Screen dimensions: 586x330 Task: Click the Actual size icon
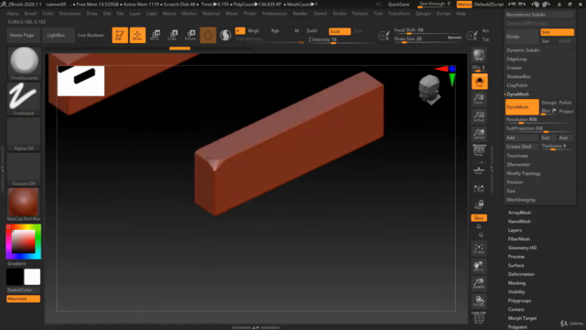pyautogui.click(x=479, y=116)
